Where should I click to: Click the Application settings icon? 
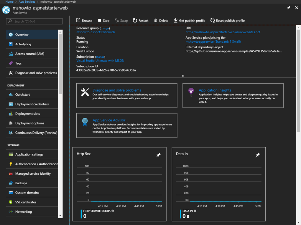click(x=11, y=154)
